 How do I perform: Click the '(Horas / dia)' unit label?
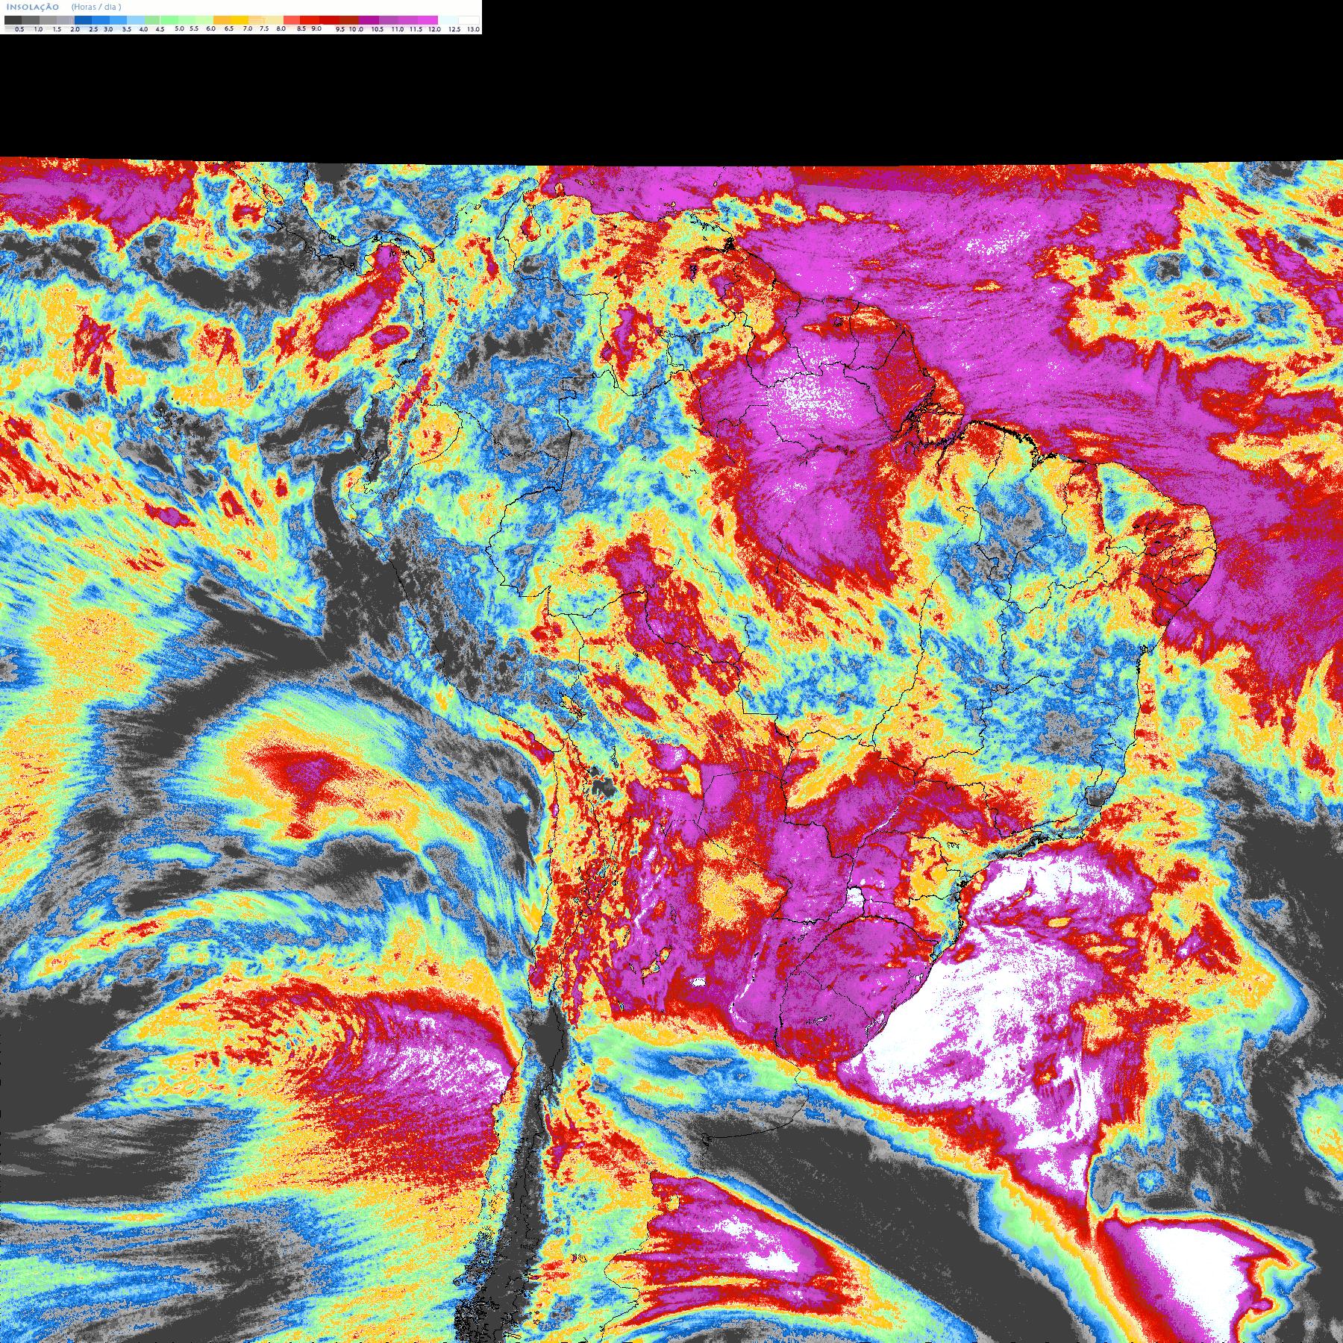tap(96, 7)
